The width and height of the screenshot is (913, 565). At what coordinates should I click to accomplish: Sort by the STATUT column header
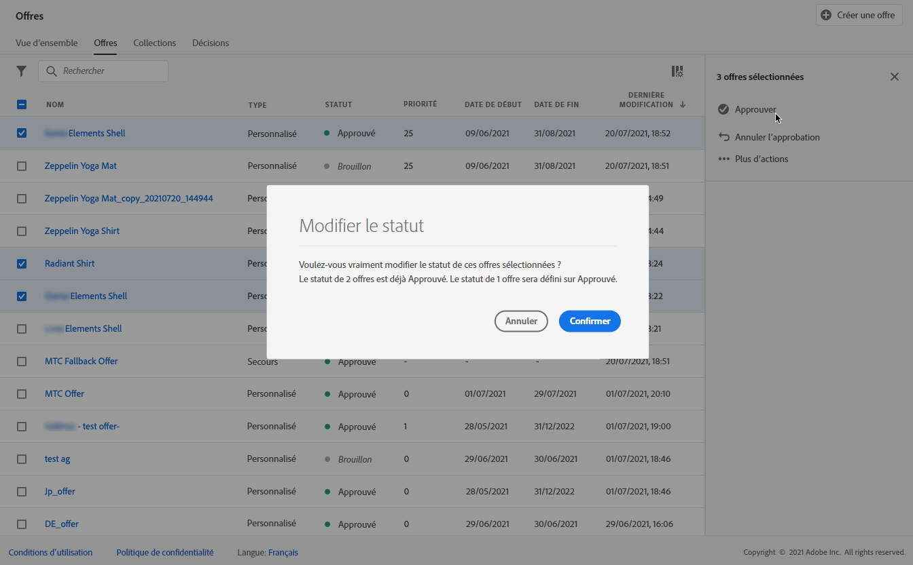tap(338, 104)
